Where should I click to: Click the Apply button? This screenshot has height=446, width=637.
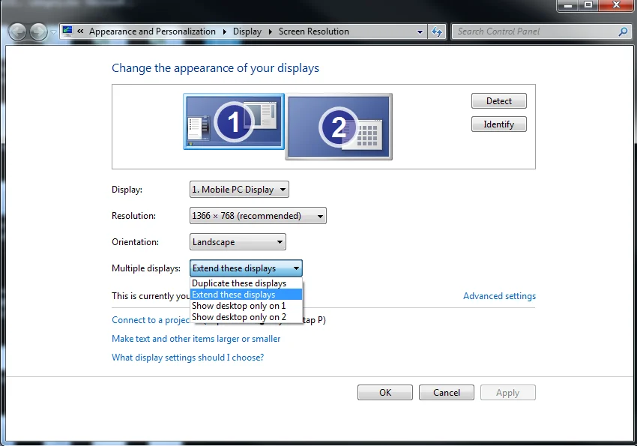[x=508, y=392]
